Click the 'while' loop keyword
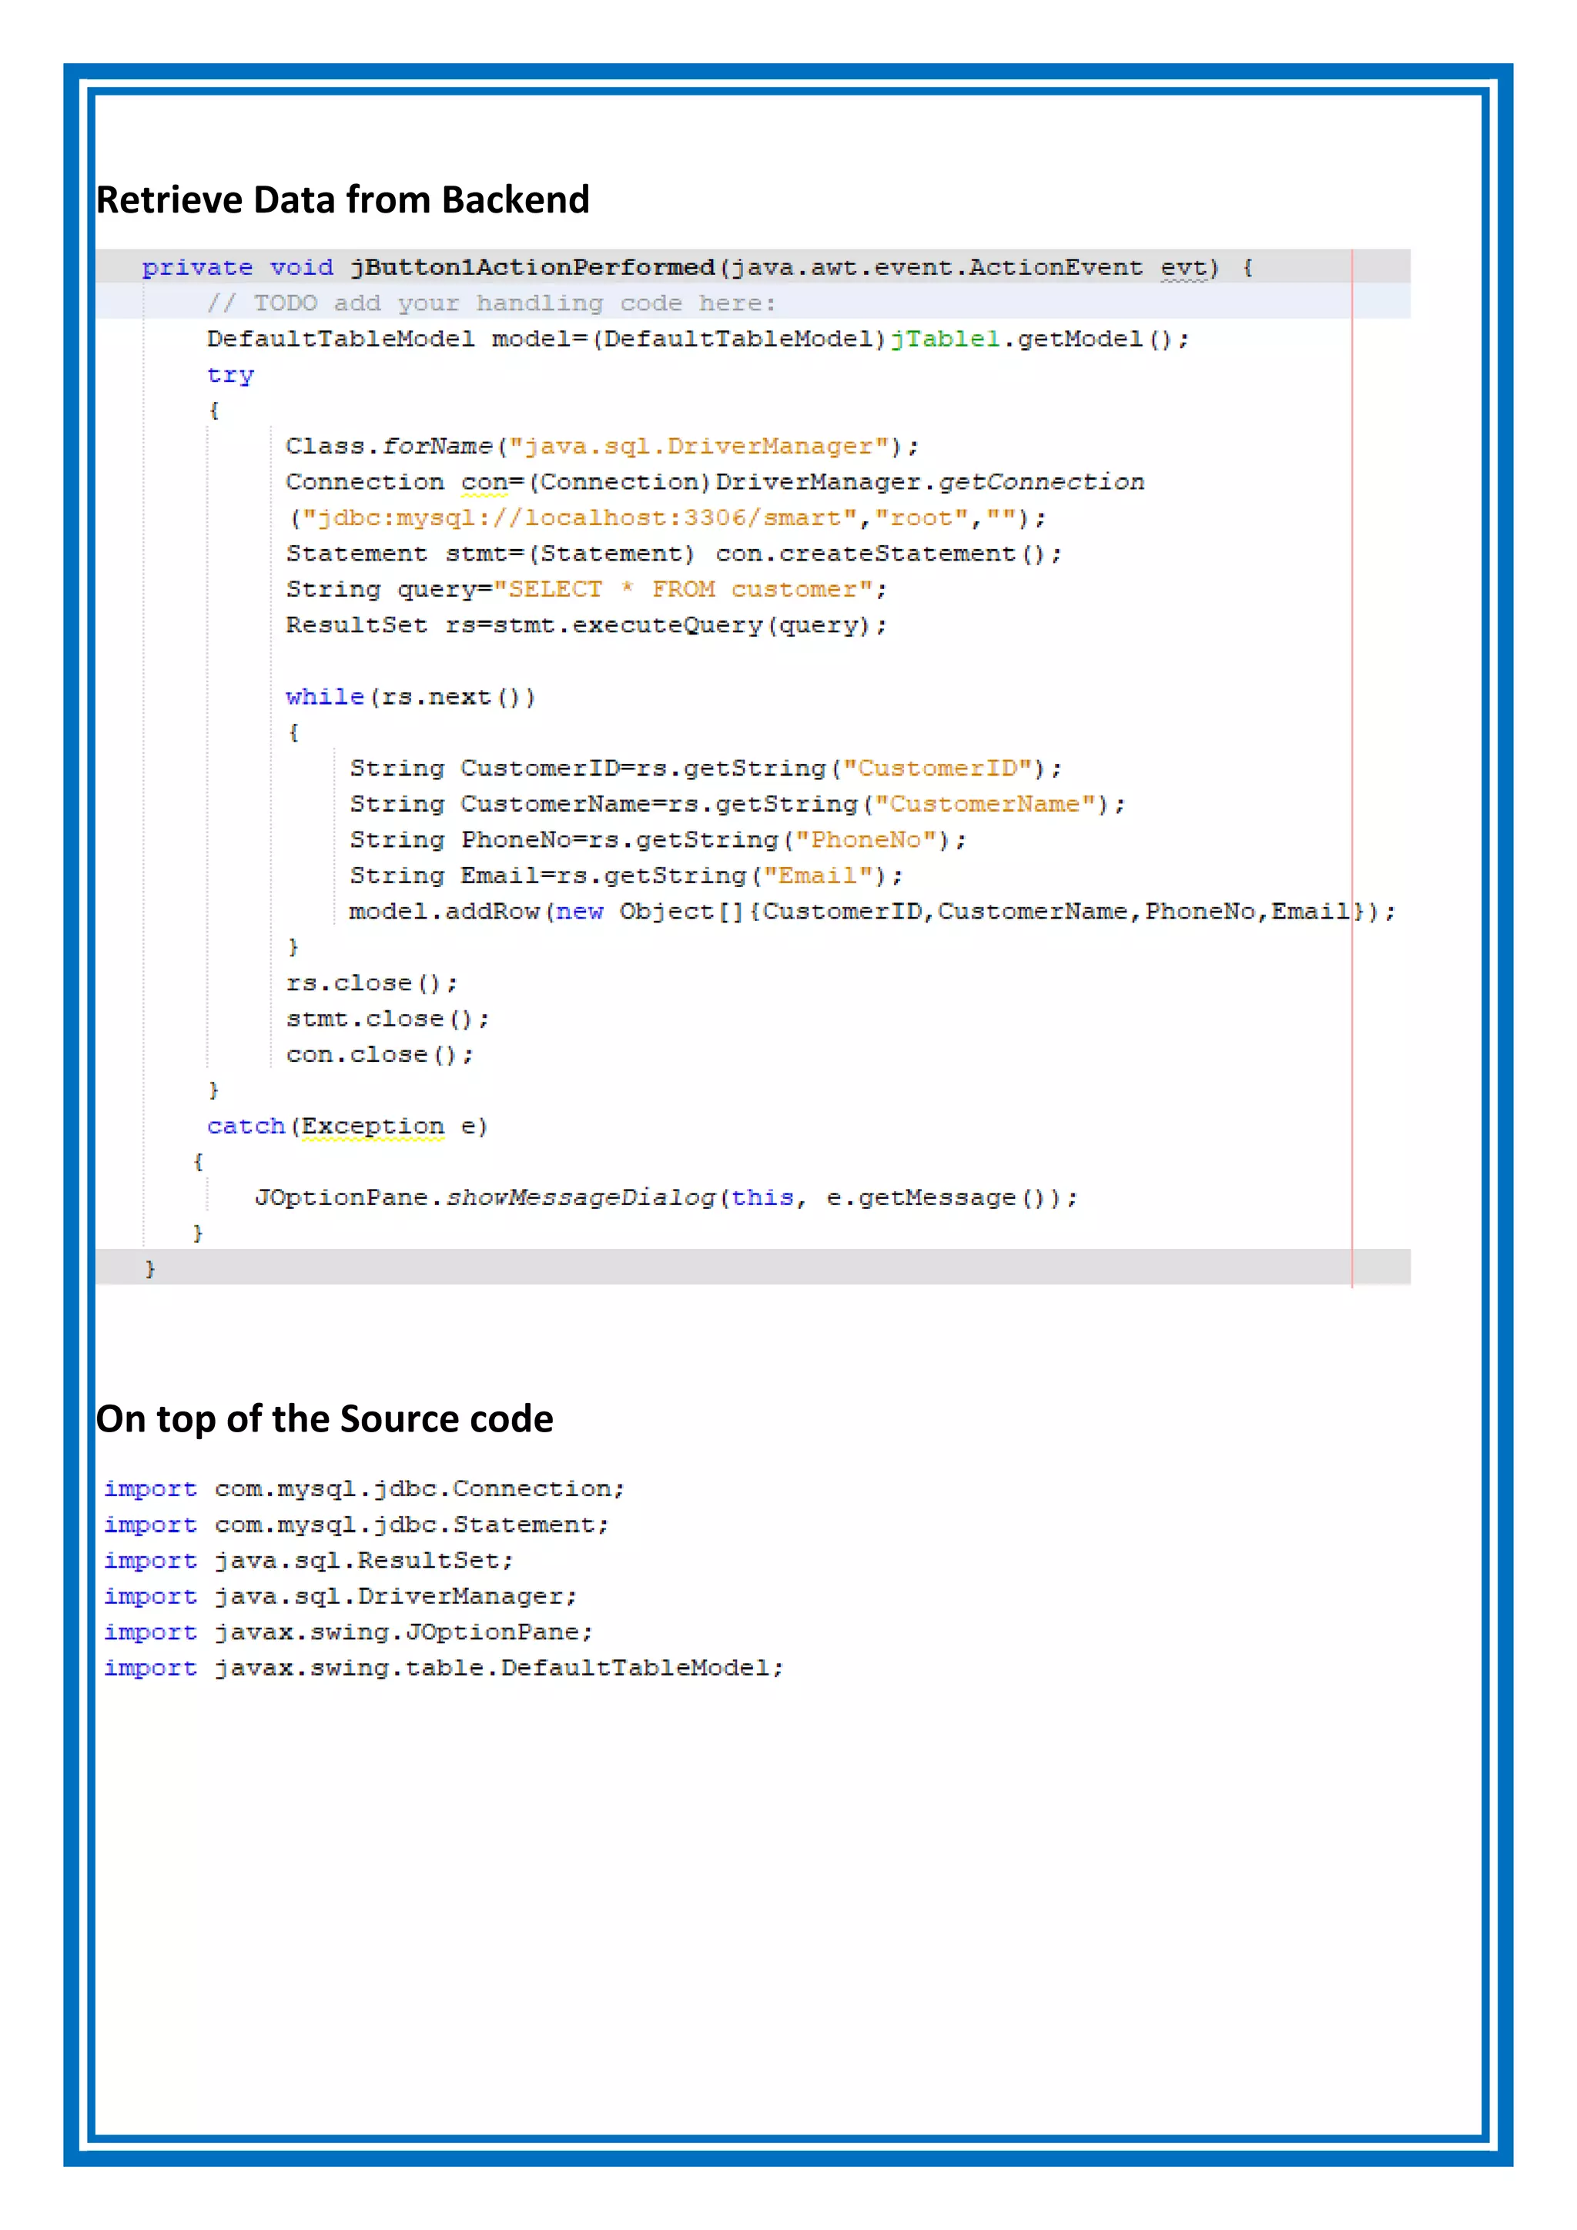 (x=324, y=698)
